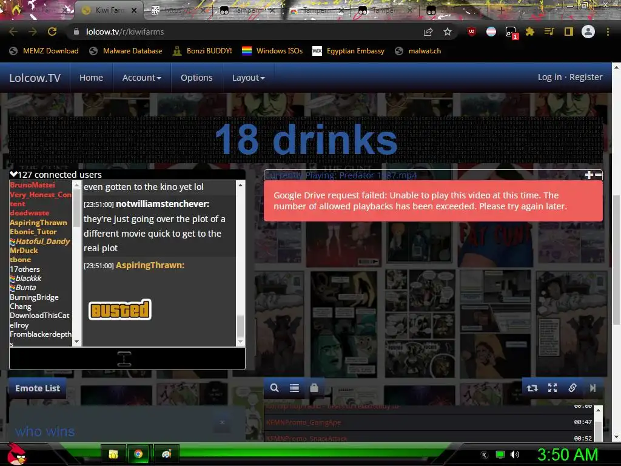
Task: Shrink the video player with minus
Action: [598, 175]
